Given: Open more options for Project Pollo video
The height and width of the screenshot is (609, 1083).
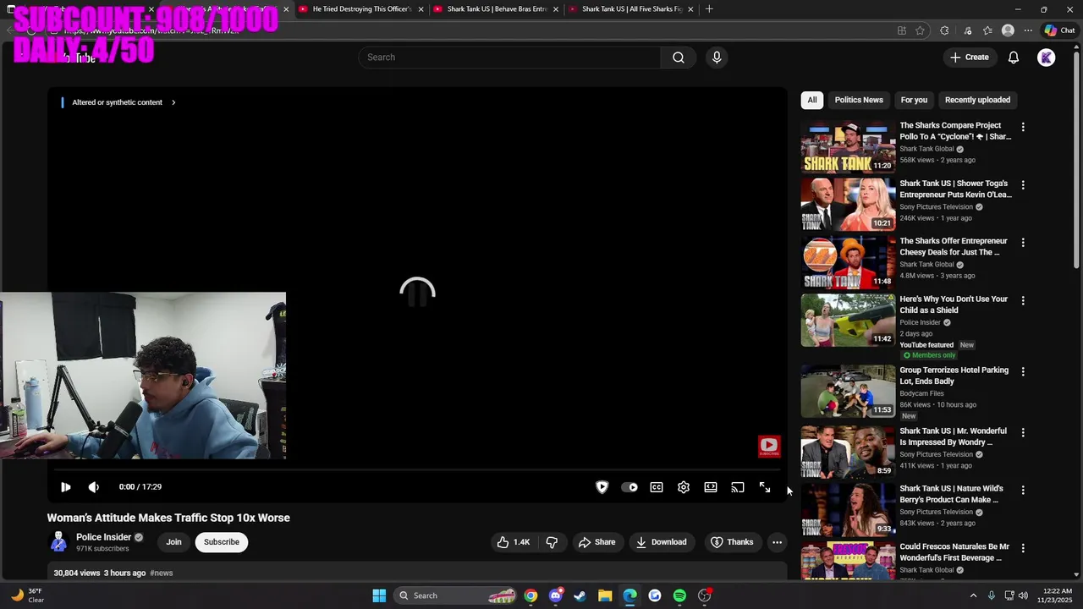Looking at the screenshot, I should pos(1023,127).
